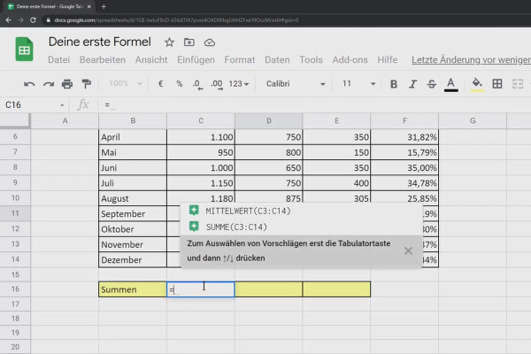Dismiss the suggestion hint with X
This screenshot has height=354, width=531.
point(408,250)
